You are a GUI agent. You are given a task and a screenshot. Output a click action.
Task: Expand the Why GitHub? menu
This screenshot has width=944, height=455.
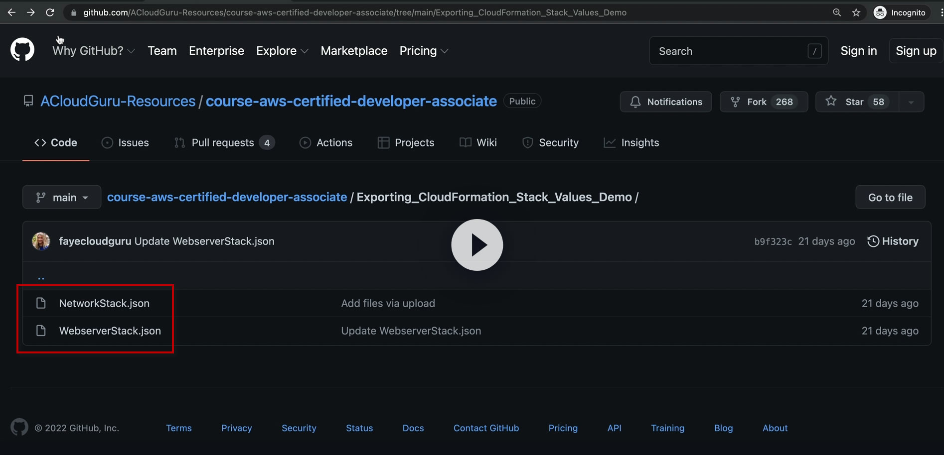pos(93,51)
